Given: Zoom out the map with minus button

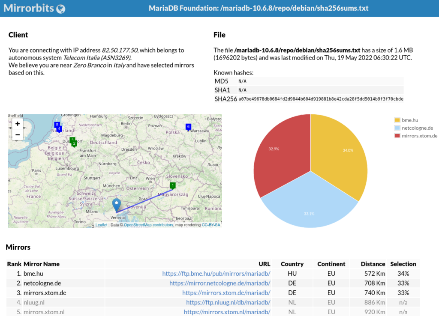Looking at the screenshot, I should coord(17,134).
